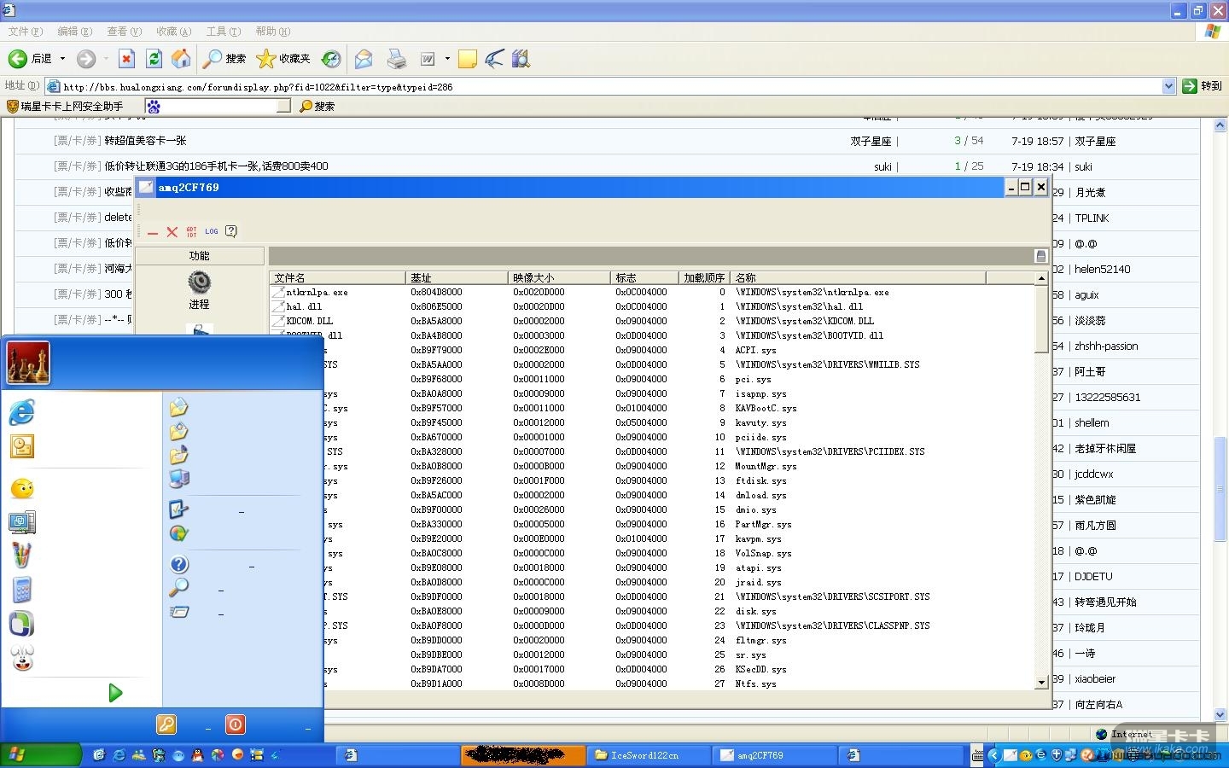
Task: Click the browser Refresh icon
Action: pos(154,58)
